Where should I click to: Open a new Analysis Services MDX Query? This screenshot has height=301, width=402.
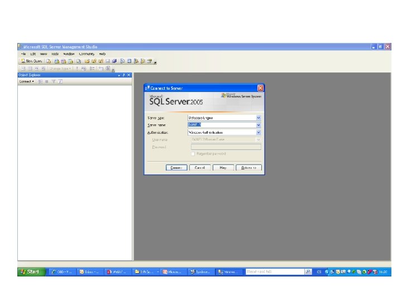(x=57, y=61)
